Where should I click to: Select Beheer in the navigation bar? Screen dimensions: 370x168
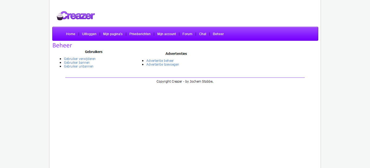[218, 34]
